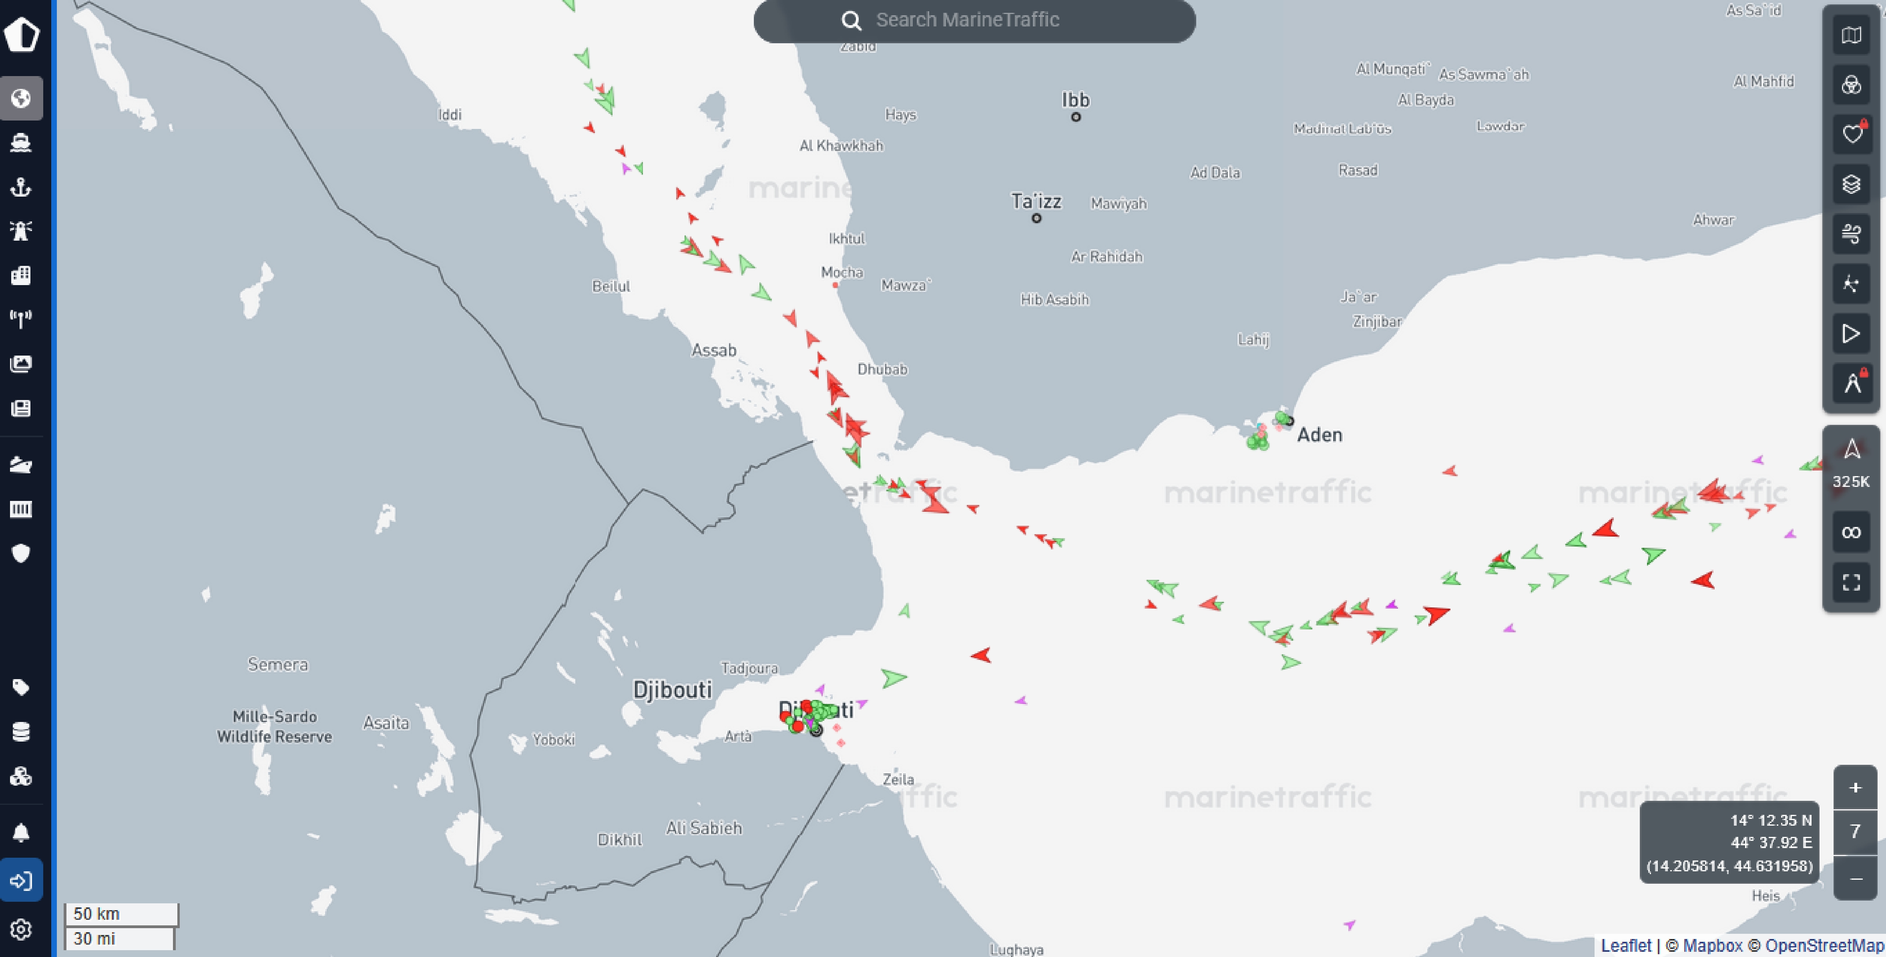Open the Vessels section in sidebar
Screen dimensions: 1886x957
coord(20,142)
